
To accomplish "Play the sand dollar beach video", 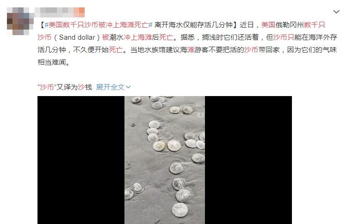I will coord(165,160).
